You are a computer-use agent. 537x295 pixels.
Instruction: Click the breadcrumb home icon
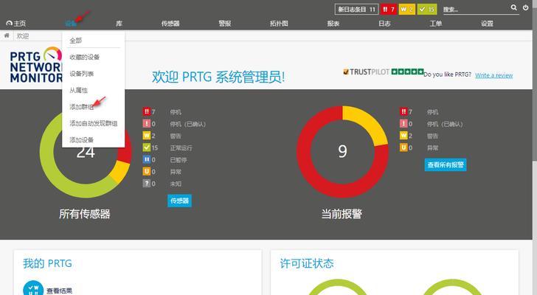click(7, 35)
